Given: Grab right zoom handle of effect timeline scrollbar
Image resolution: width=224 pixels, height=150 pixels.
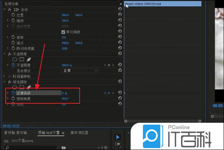Looking at the screenshot, I should pyautogui.click(x=200, y=121).
